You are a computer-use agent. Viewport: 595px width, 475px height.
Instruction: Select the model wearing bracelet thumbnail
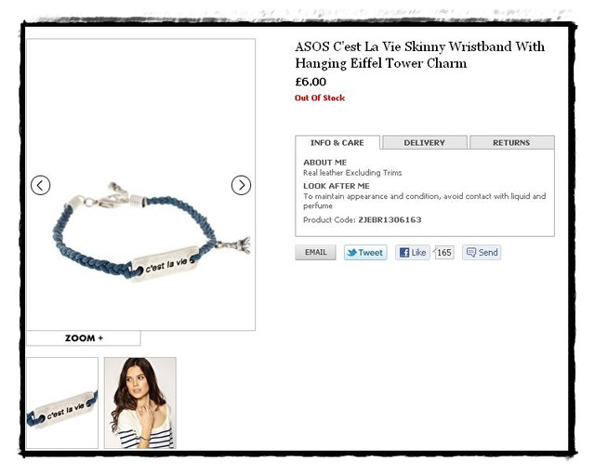(140, 402)
